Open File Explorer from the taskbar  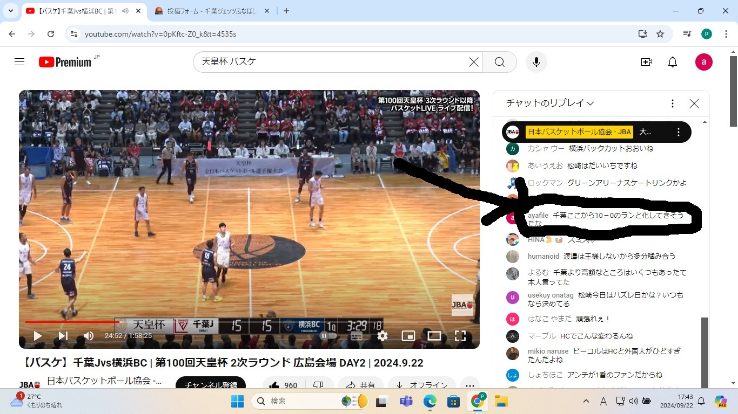point(501,401)
